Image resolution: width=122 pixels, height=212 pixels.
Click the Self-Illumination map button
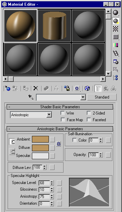coord(108,140)
